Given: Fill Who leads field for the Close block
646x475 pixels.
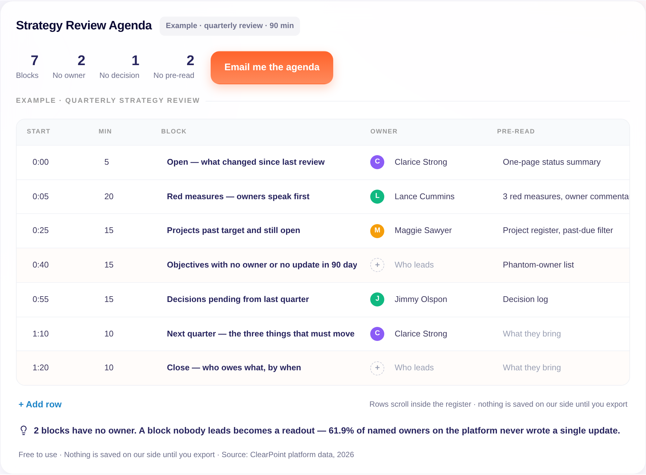Looking at the screenshot, I should [x=414, y=368].
